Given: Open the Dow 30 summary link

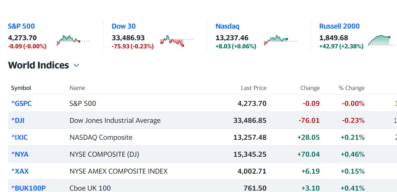Looking at the screenshot, I should click(x=123, y=26).
